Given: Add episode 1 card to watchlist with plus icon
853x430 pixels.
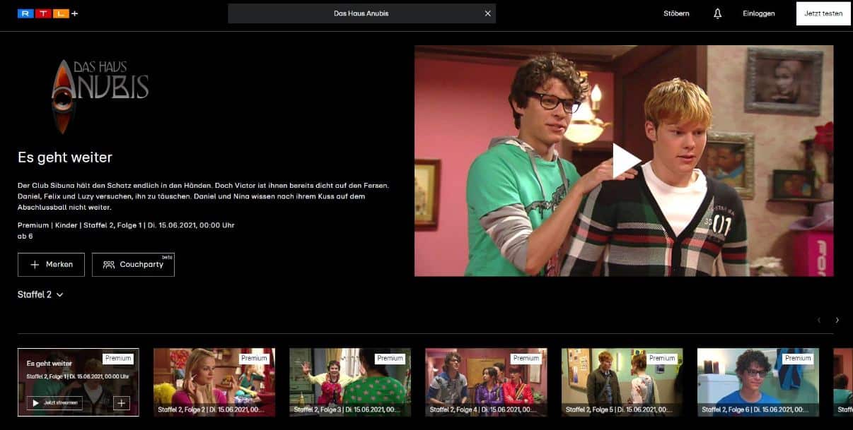Looking at the screenshot, I should coord(122,403).
